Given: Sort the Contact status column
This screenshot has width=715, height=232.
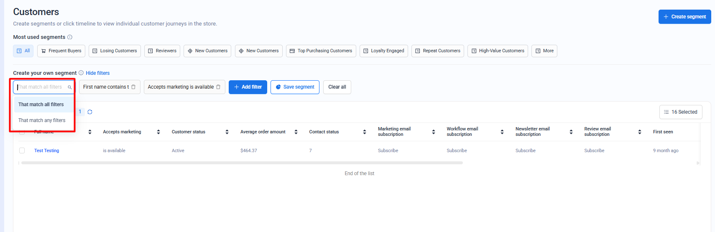Looking at the screenshot, I should tap(365, 132).
